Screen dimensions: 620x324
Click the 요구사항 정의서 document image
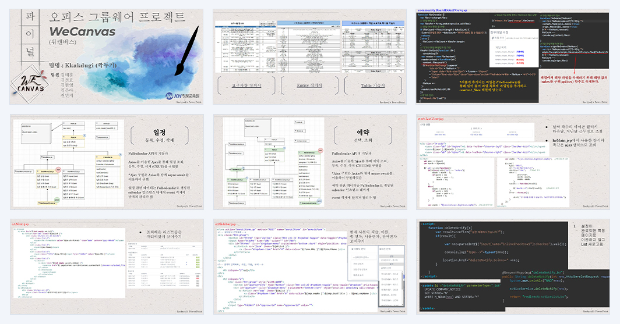tap(245, 47)
